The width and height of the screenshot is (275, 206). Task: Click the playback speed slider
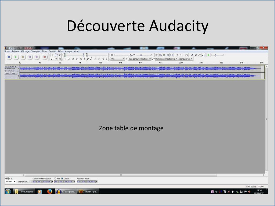pos(218,55)
